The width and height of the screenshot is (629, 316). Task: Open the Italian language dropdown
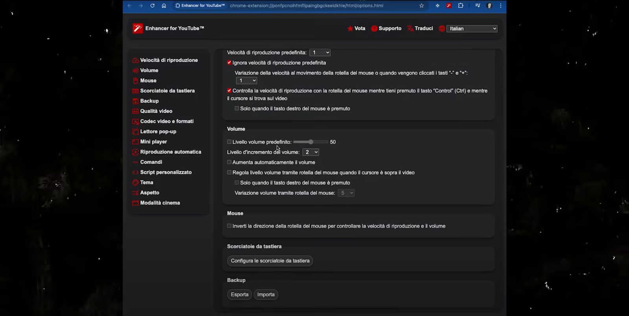472,29
